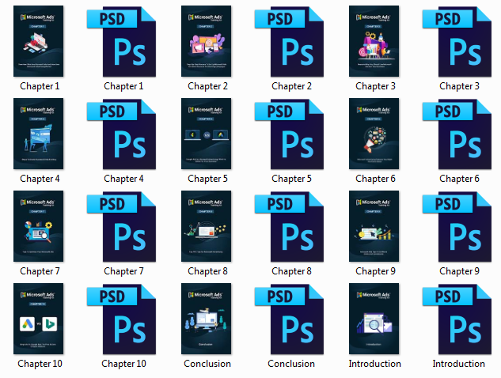Screen dimensions: 501x378
Task: Select the Chapter 4 PSD file icon
Action: point(121,134)
